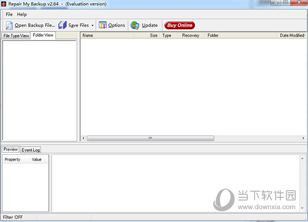Image resolution: width=308 pixels, height=222 pixels.
Task: Open the File menu
Action: [x=9, y=14]
